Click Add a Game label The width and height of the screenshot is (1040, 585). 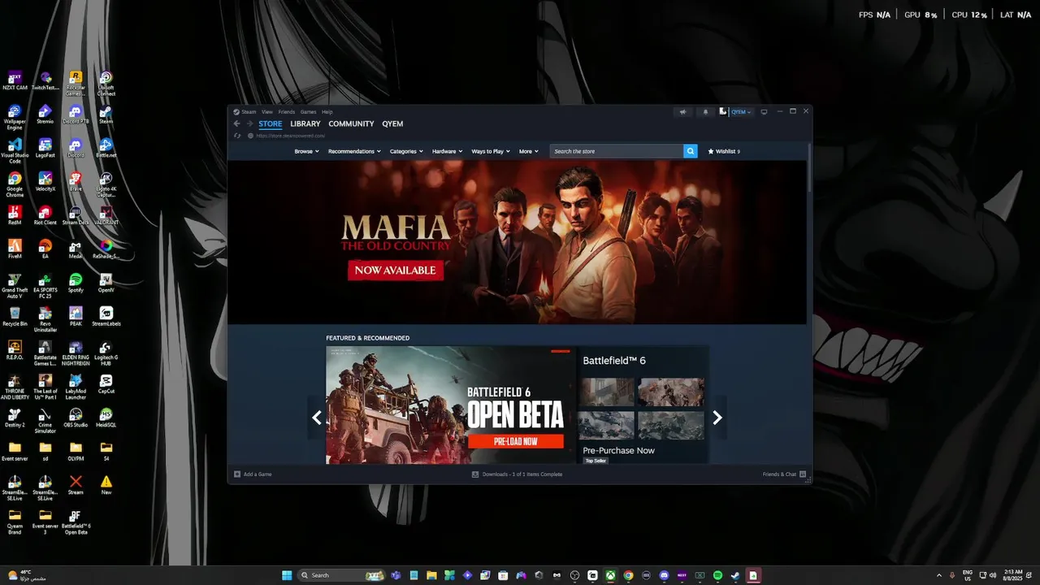point(258,474)
